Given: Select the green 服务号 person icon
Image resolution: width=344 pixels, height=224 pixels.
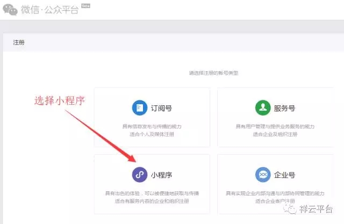Looking at the screenshot, I should click(263, 107).
